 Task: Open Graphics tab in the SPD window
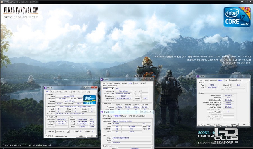(137, 83)
